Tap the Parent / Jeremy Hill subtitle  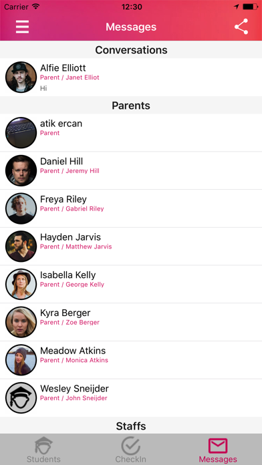pos(70,171)
